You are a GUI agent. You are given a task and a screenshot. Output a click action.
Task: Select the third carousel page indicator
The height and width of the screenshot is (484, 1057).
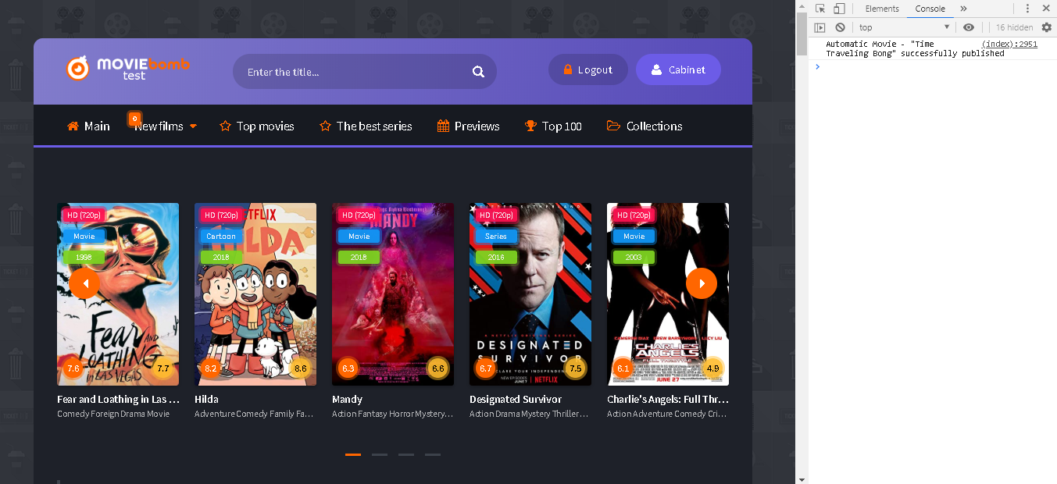coord(406,454)
